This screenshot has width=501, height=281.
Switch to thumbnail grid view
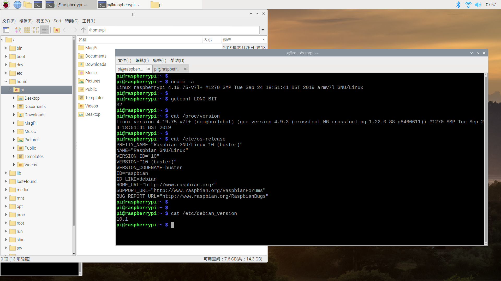27,30
